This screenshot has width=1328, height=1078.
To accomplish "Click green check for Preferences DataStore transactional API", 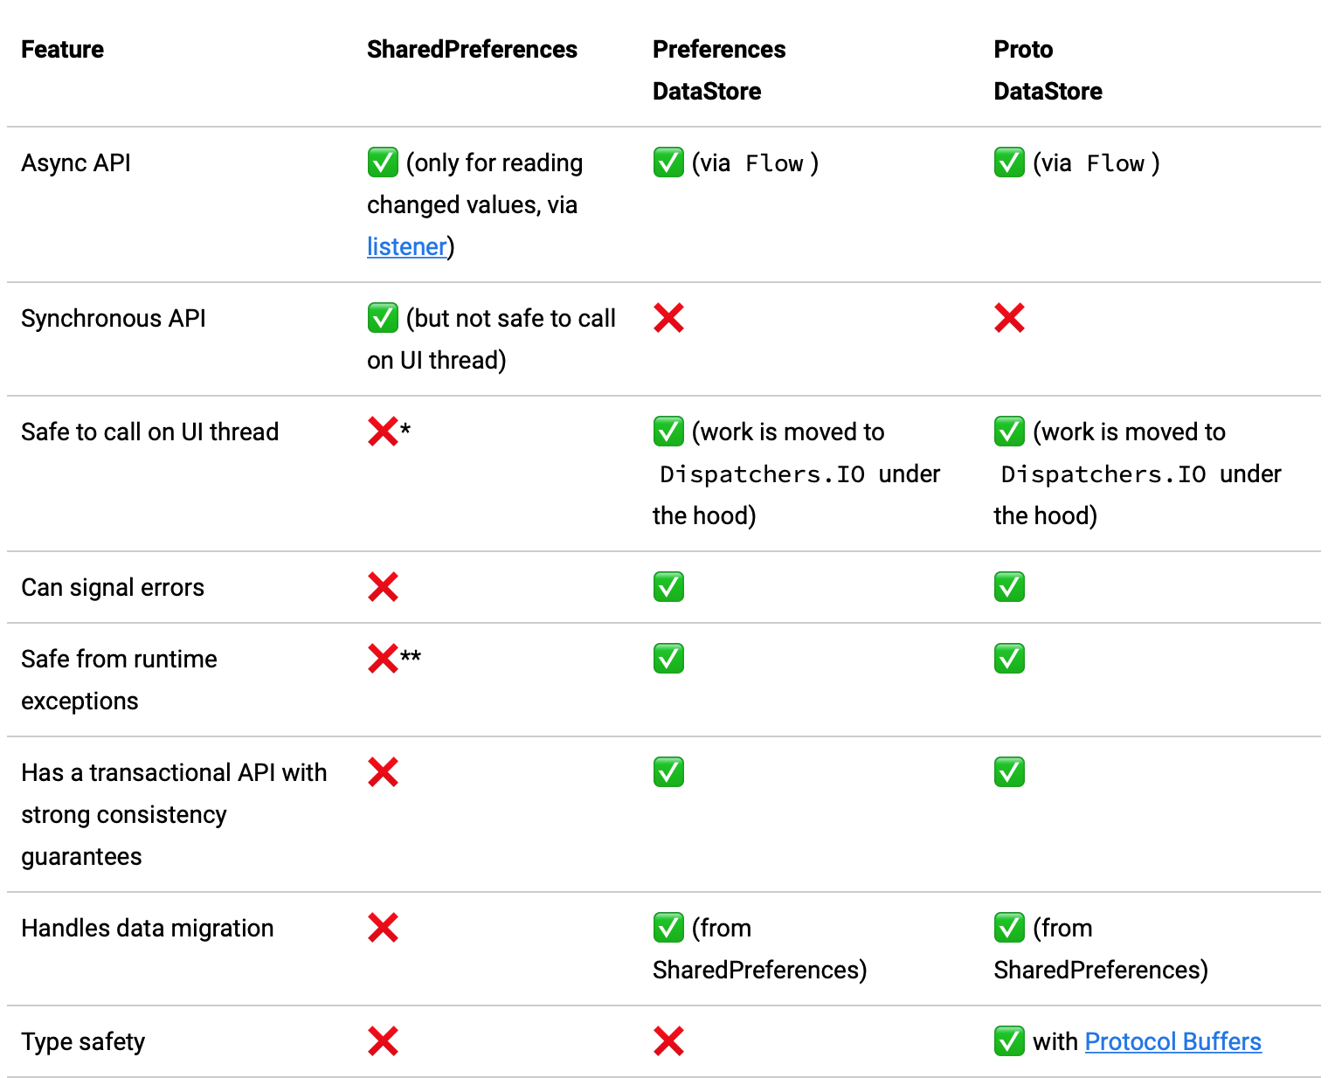I will click(x=668, y=772).
